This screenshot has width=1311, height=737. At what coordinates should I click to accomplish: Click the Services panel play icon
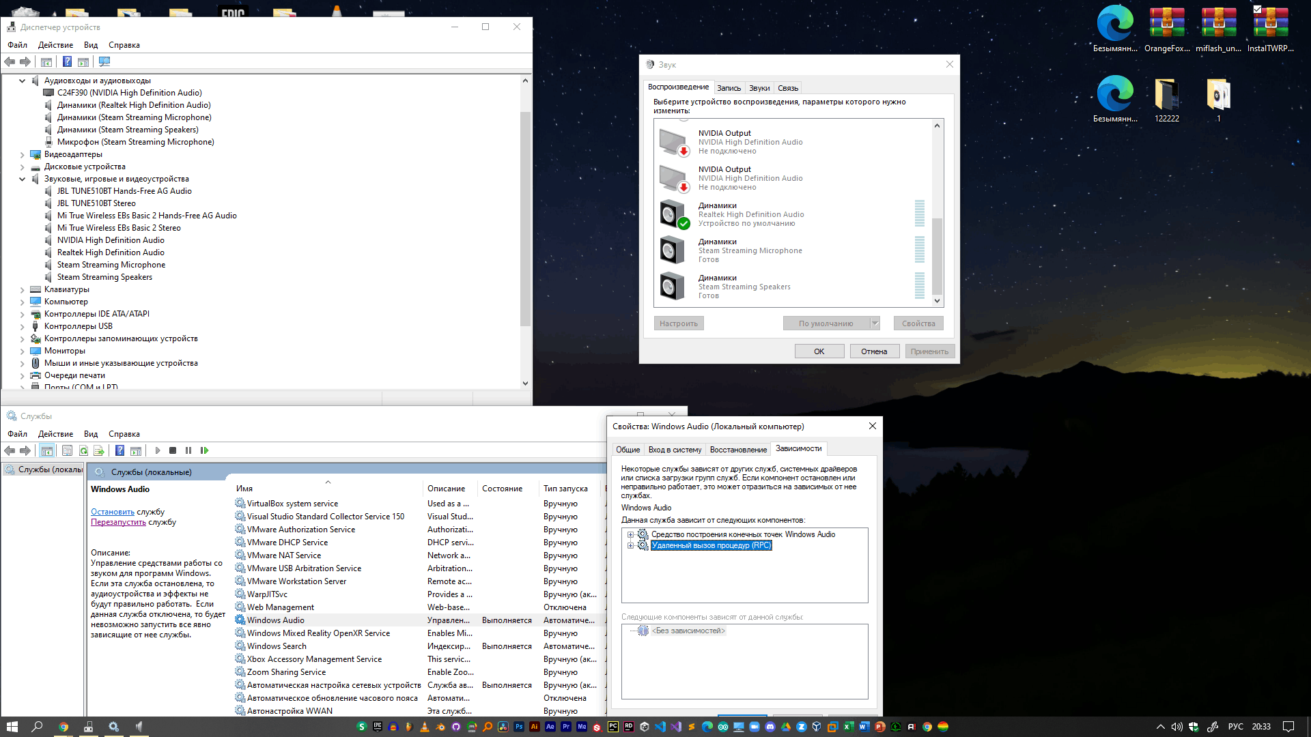click(x=156, y=451)
